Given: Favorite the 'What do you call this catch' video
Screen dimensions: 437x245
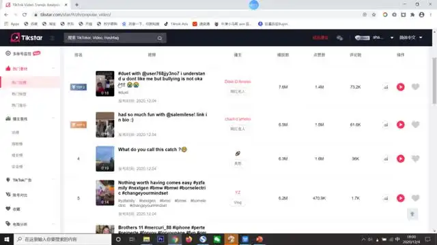Looking at the screenshot, I should [x=415, y=159].
